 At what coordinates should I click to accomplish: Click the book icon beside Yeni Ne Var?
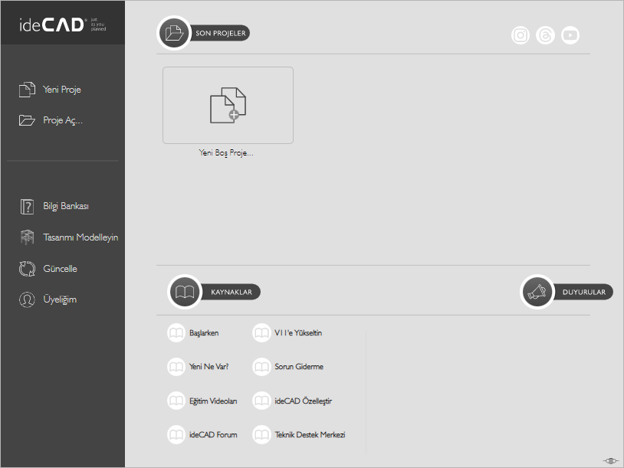tap(176, 367)
